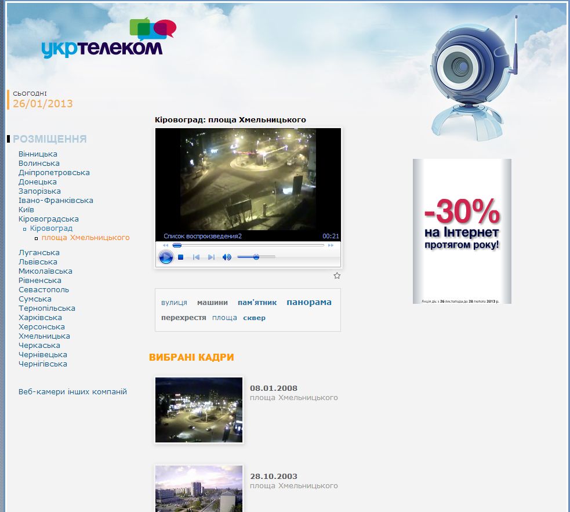This screenshot has width=570, height=512.
Task: Add to favorites with the star icon
Action: coord(337,275)
